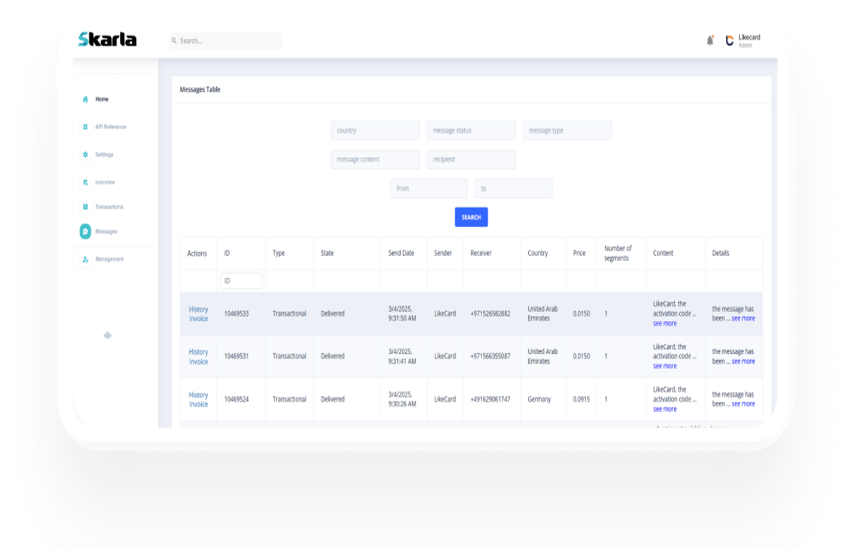Image resolution: width=845 pixels, height=548 pixels.
Task: Open the country filter dropdown
Action: (375, 130)
